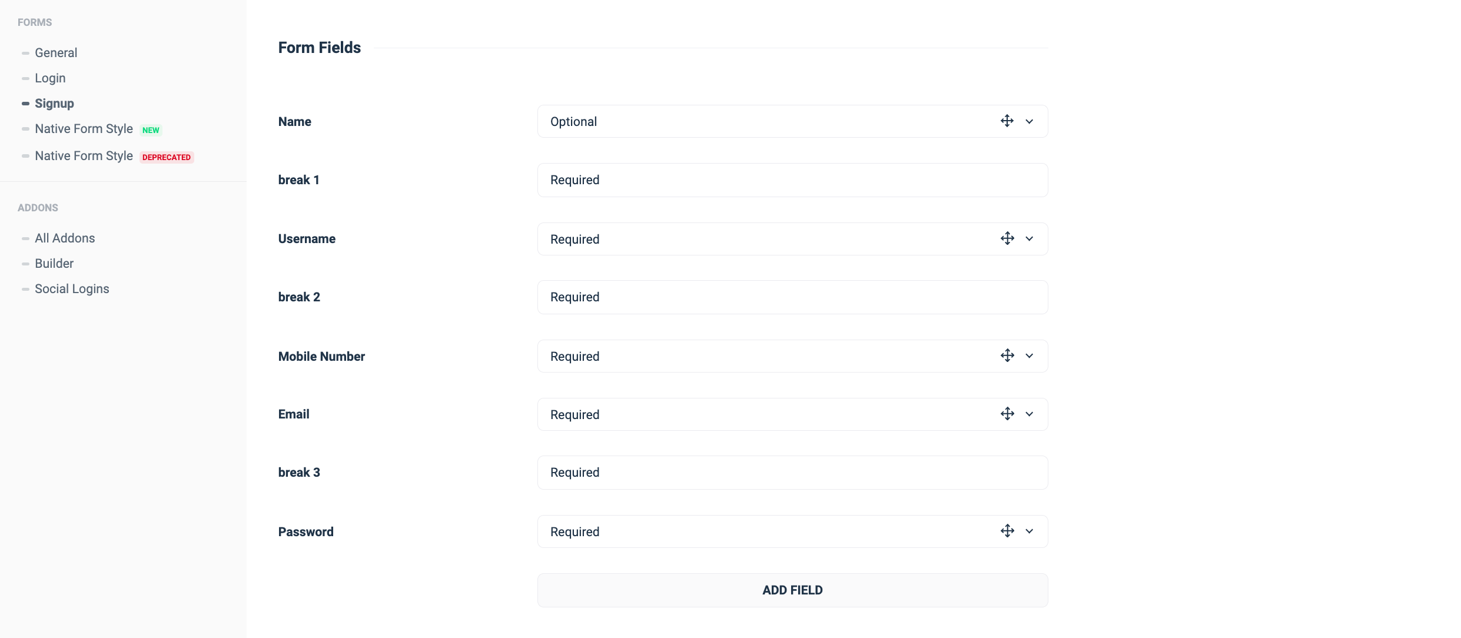Click the move handle icon on Username field
This screenshot has width=1461, height=638.
(1007, 238)
